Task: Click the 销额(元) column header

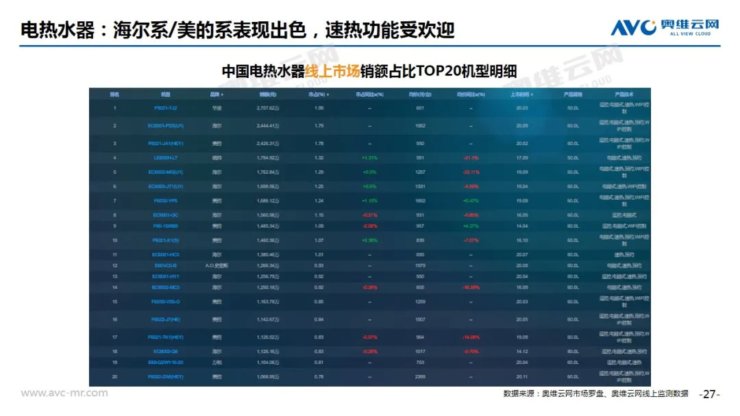Action: (x=268, y=94)
